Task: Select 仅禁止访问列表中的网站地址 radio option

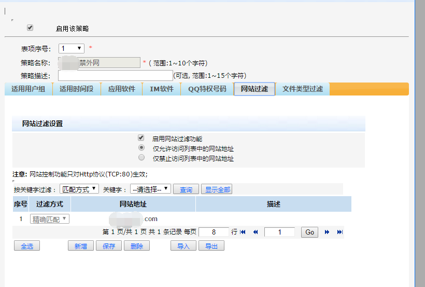Action: 141,157
